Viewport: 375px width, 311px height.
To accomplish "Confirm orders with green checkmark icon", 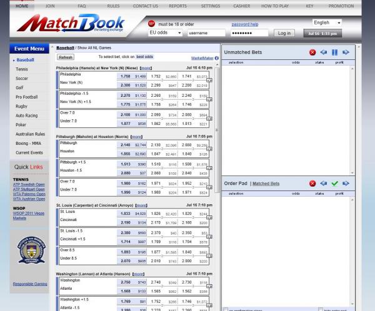I will pos(334,184).
